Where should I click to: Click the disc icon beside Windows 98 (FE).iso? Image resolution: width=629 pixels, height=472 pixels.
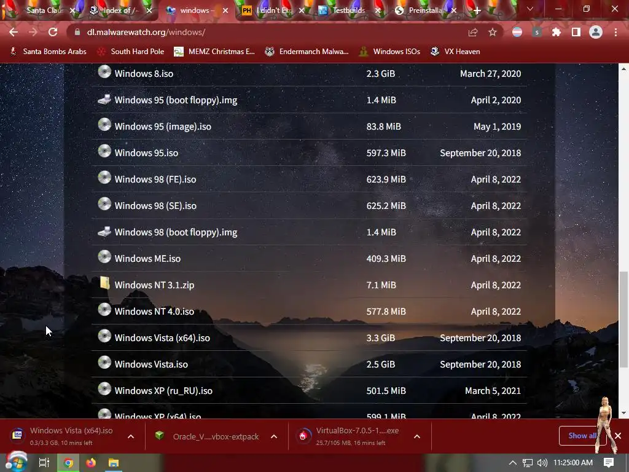[x=104, y=178]
